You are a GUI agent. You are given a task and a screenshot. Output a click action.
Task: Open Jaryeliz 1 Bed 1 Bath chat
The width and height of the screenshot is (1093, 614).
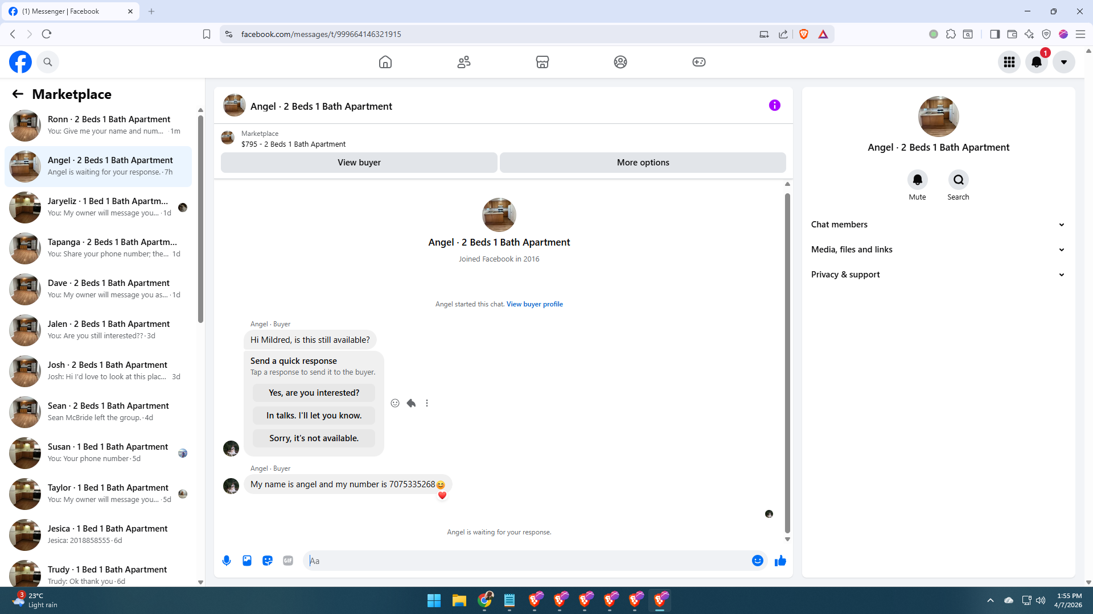click(x=98, y=208)
